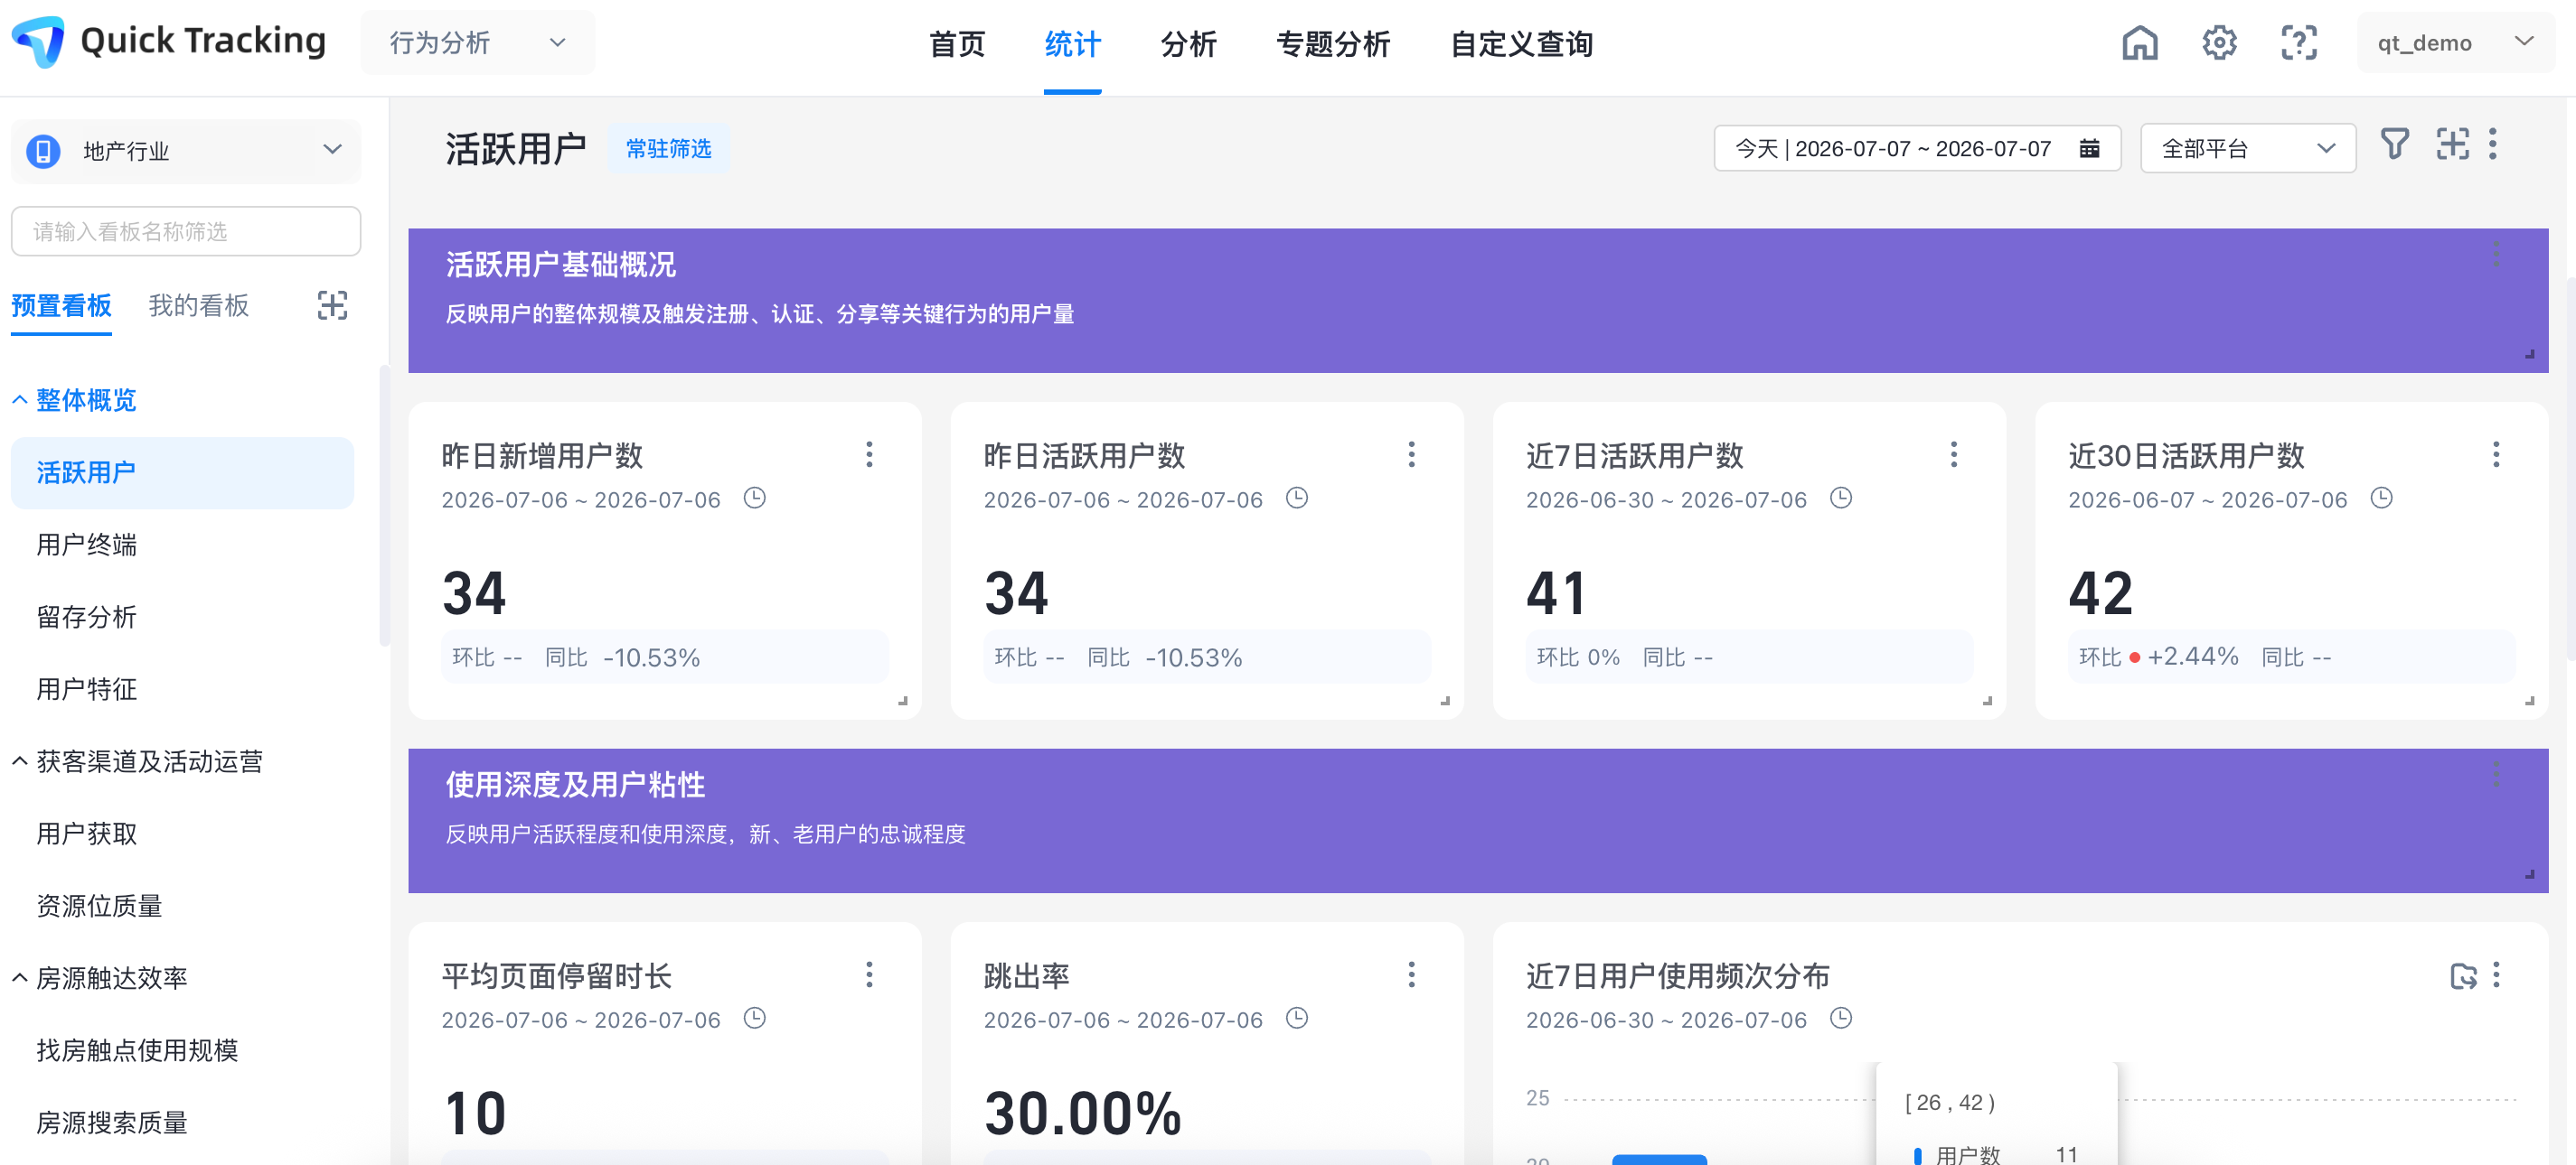Image resolution: width=2576 pixels, height=1165 pixels.
Task: Click clock icon on 近30日活跃用户数 card
Action: [x=2382, y=498]
